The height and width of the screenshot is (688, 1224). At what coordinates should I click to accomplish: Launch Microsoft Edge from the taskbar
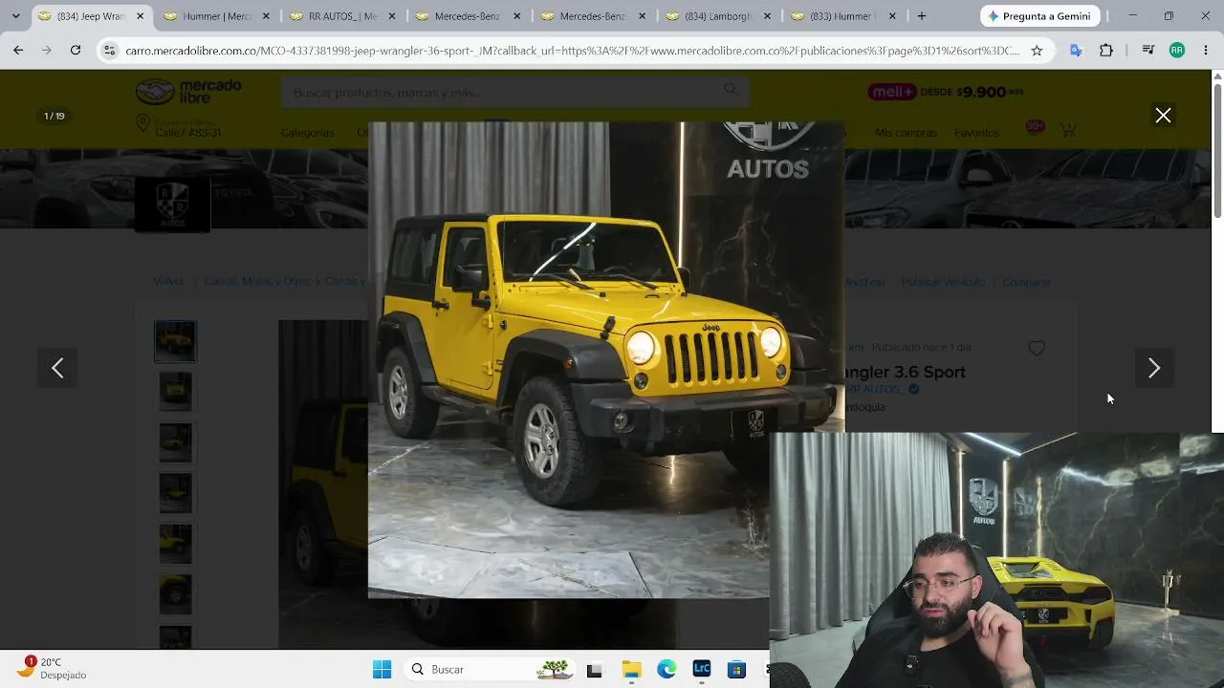coord(667,670)
